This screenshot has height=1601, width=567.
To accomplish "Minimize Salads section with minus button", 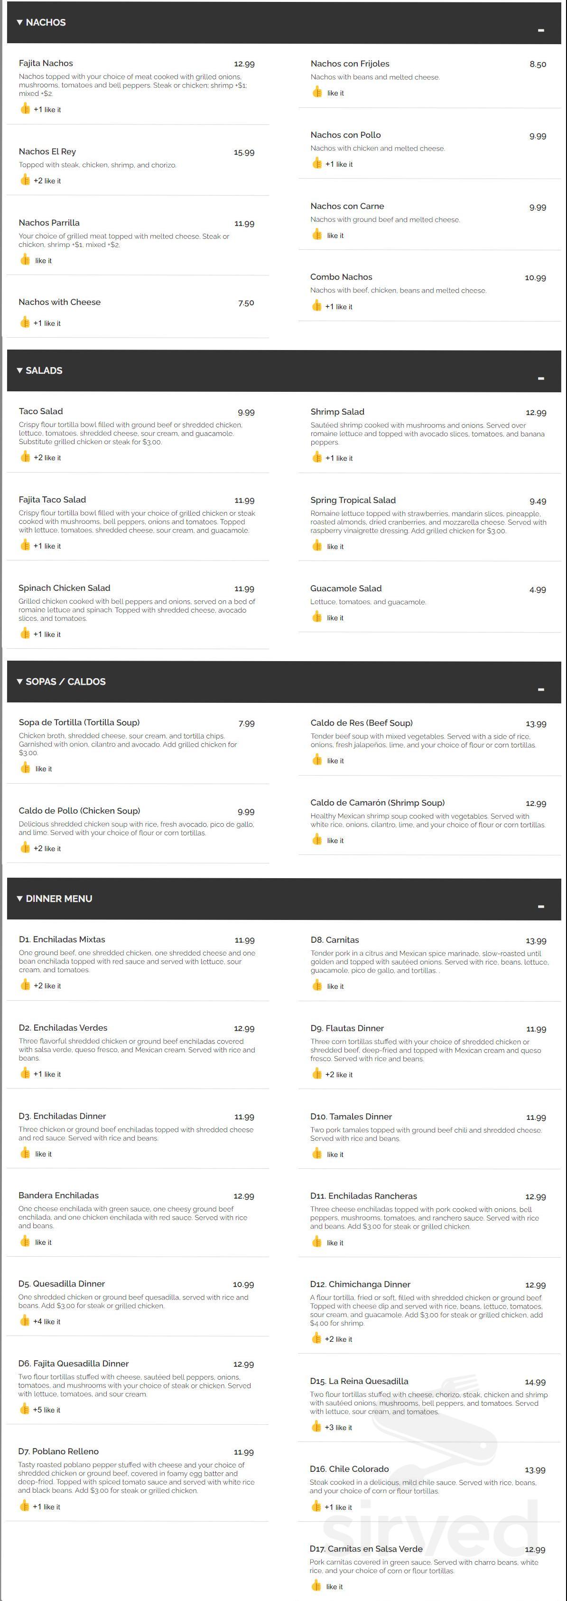I will [540, 379].
